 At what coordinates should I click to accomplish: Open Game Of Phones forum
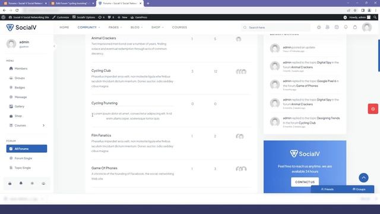[104, 168]
